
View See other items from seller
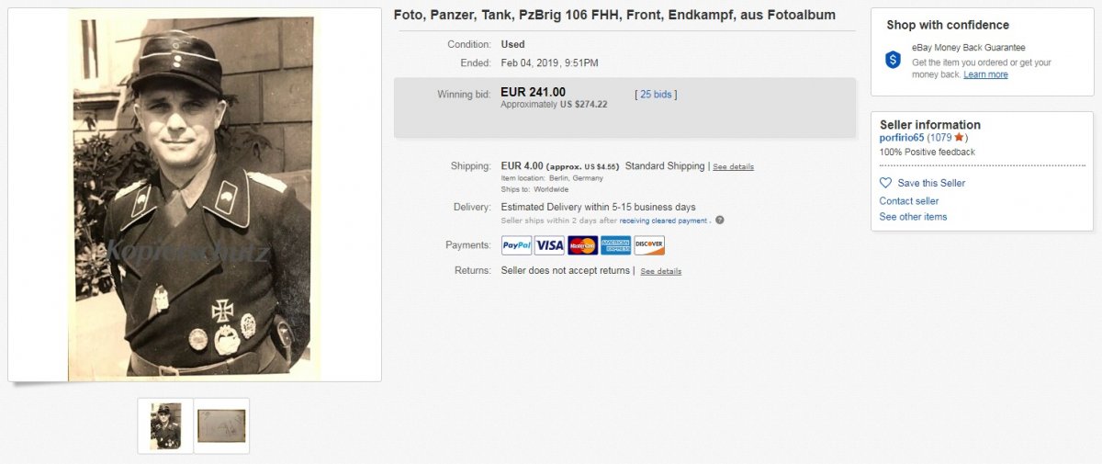click(x=913, y=217)
